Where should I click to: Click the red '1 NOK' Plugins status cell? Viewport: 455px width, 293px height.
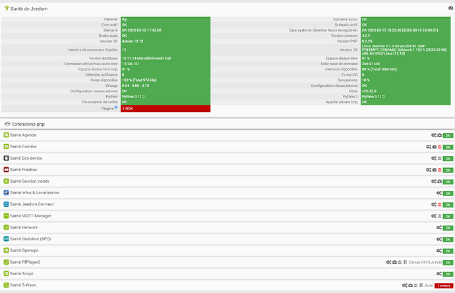click(x=166, y=109)
